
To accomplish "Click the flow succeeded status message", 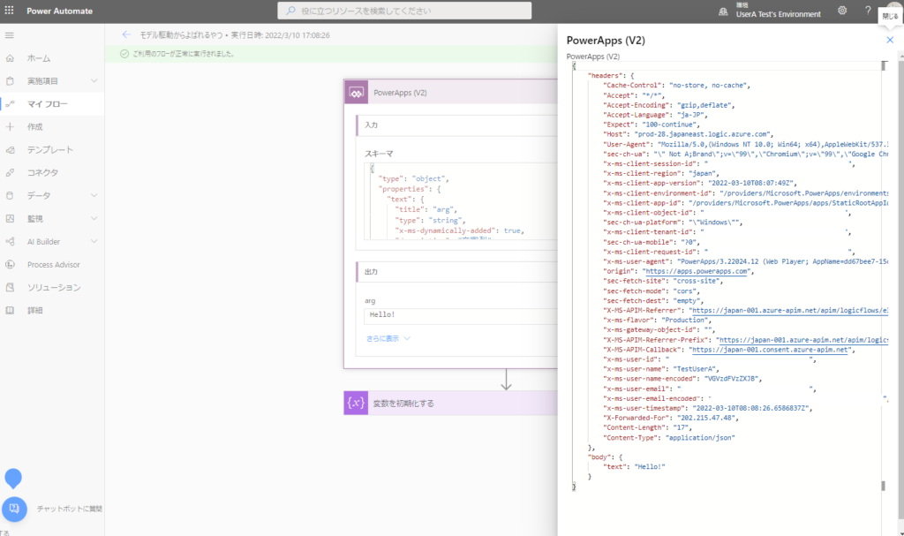I will (x=184, y=54).
